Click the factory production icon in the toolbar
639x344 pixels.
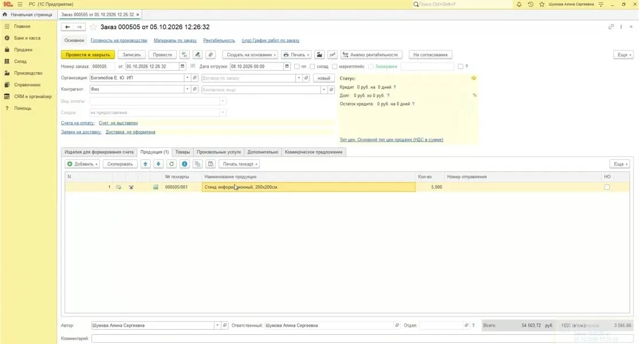[x=319, y=54]
